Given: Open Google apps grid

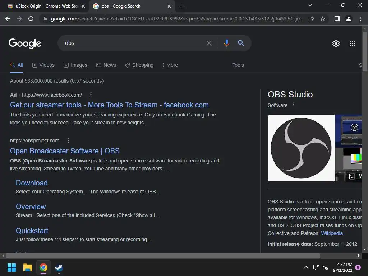Looking at the screenshot, I should [353, 43].
